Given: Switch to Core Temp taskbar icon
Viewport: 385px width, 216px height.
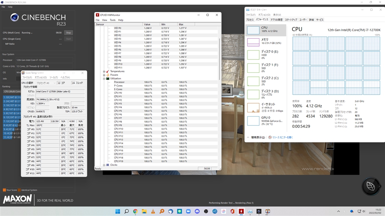Looking at the screenshot, I should 268,211.
